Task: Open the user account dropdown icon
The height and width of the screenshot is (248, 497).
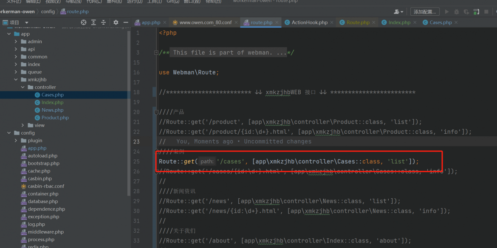Action: pos(399,12)
